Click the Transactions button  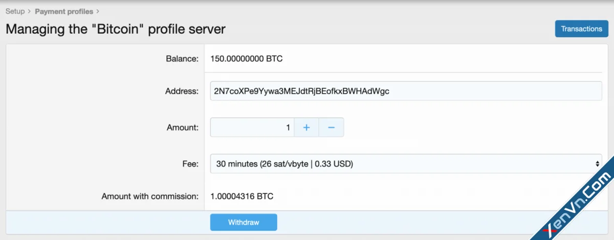click(x=581, y=29)
